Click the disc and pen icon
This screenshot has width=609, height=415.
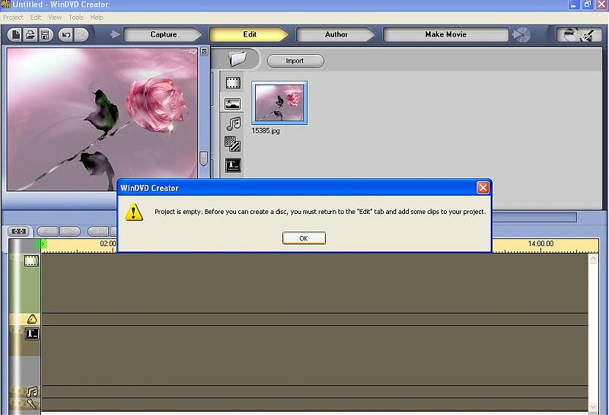tap(579, 35)
